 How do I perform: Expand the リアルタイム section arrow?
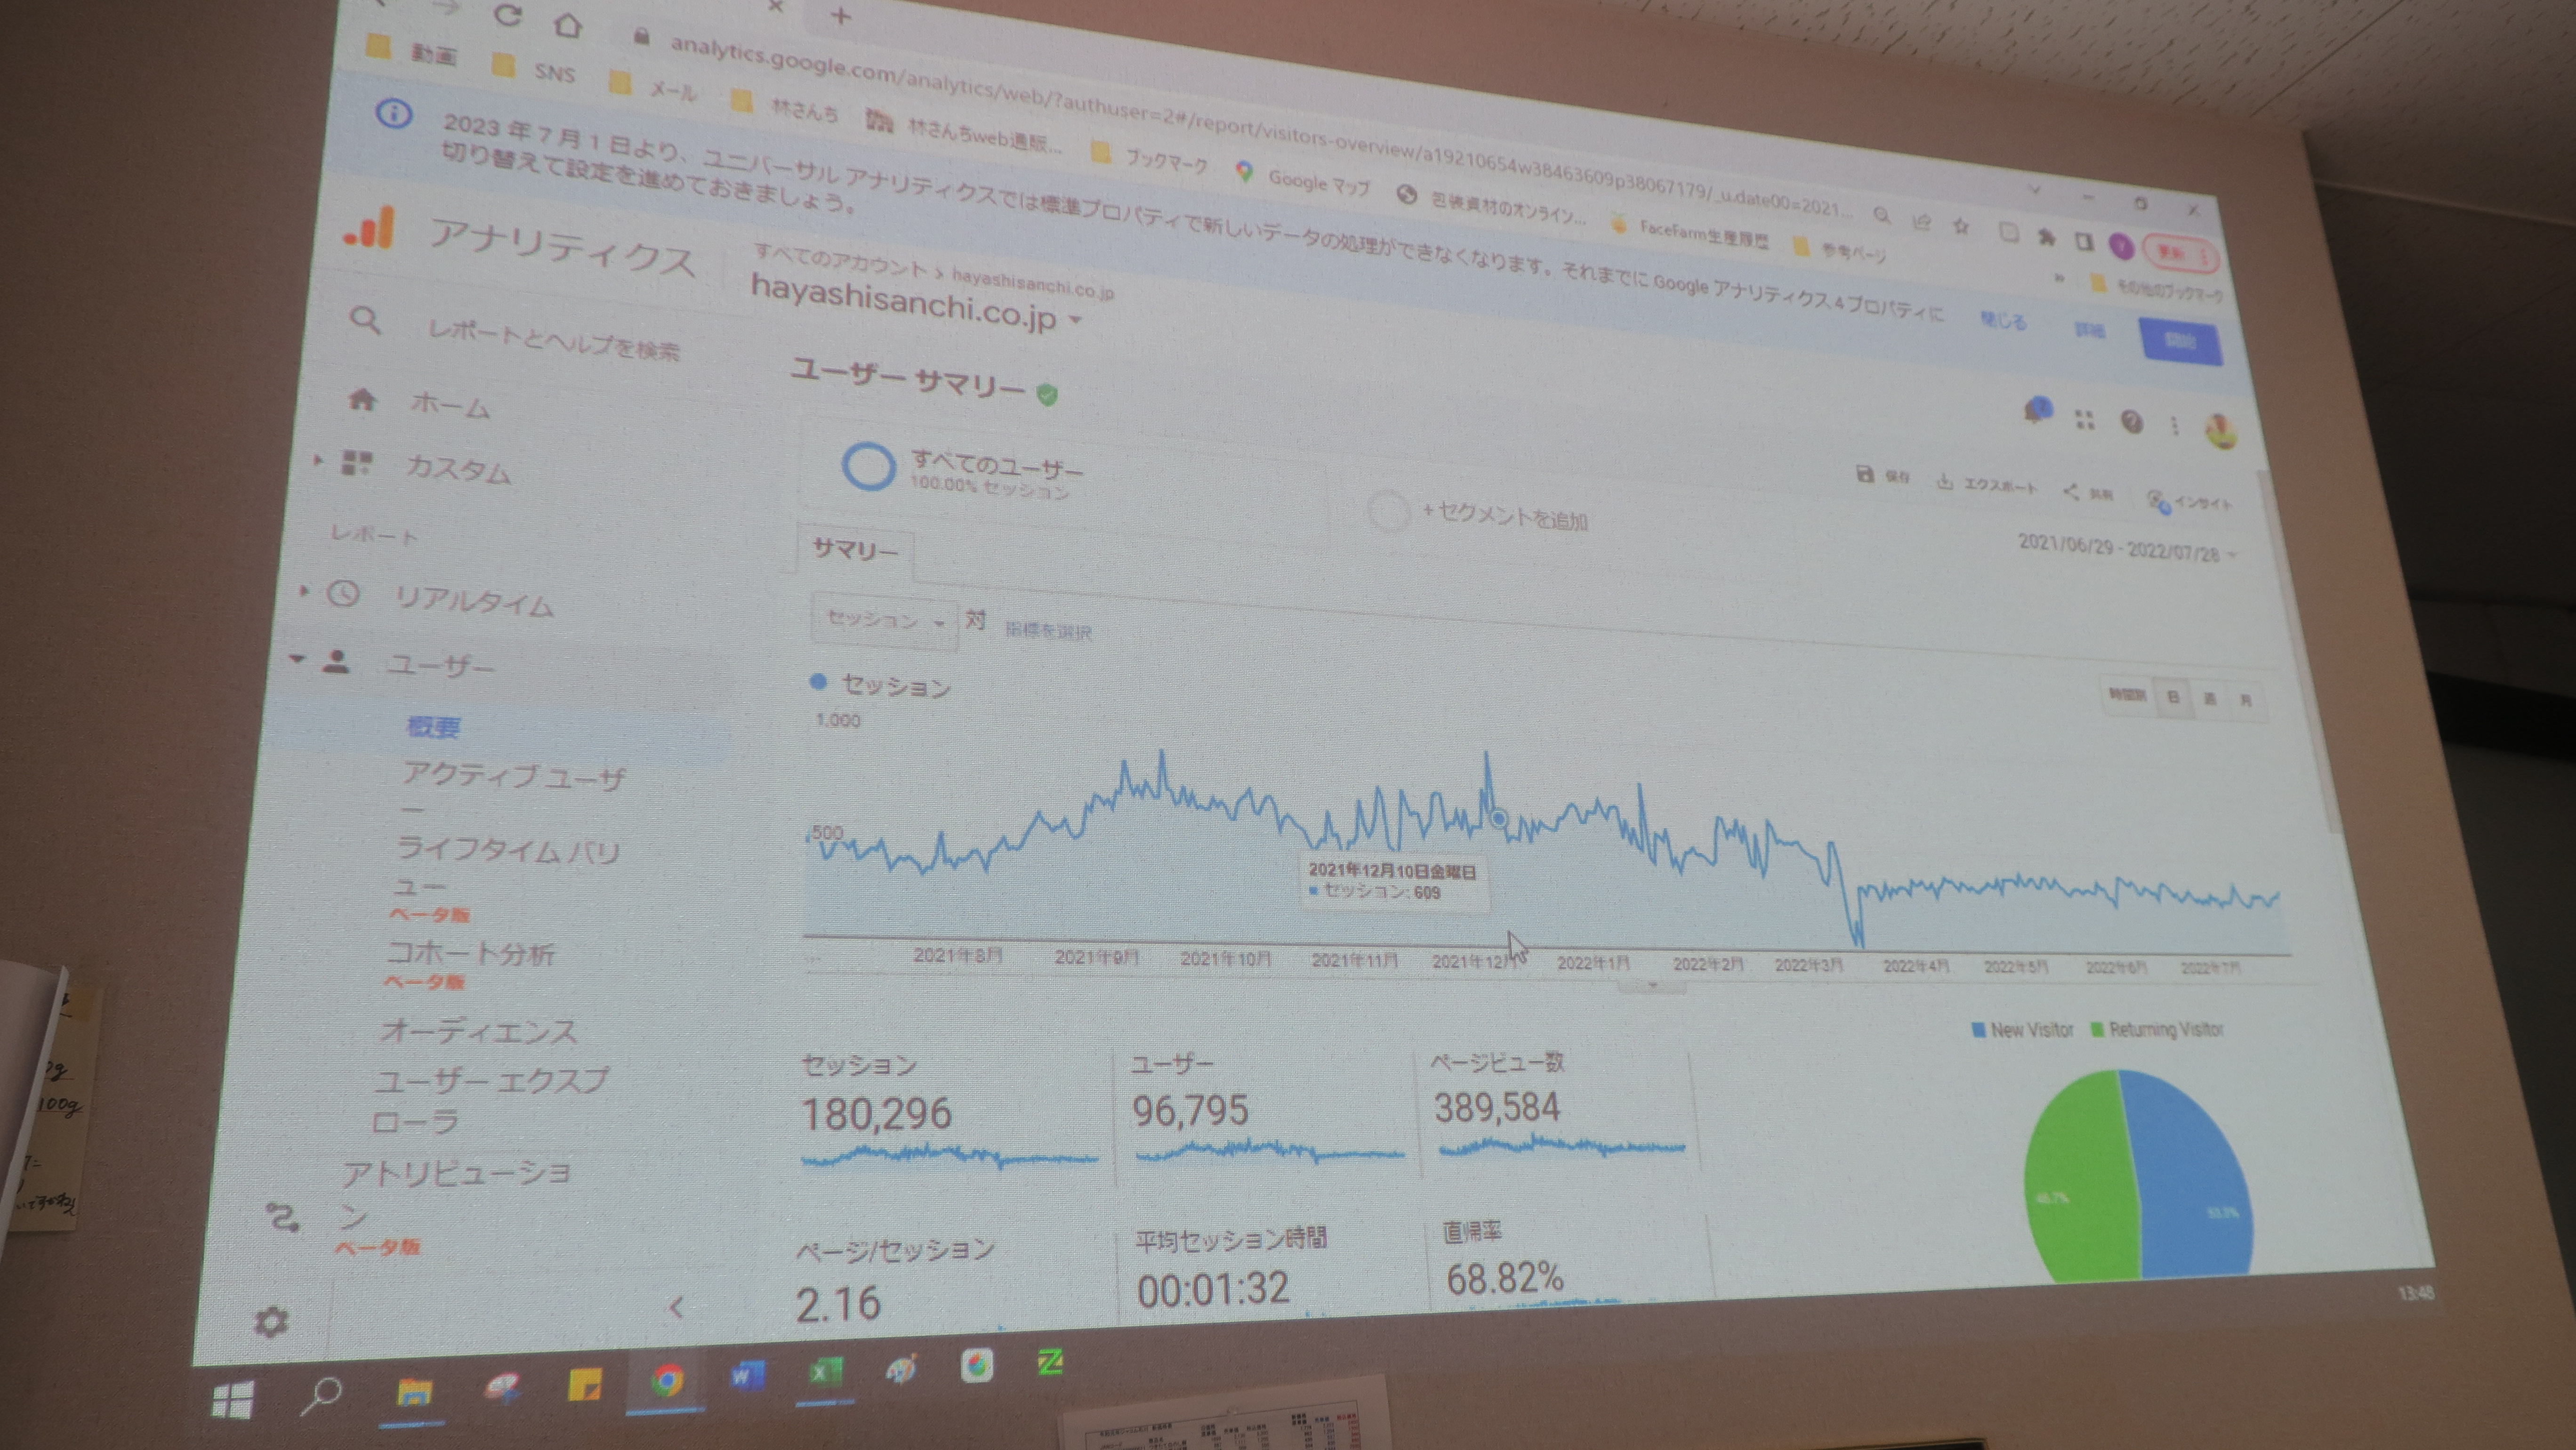304,591
